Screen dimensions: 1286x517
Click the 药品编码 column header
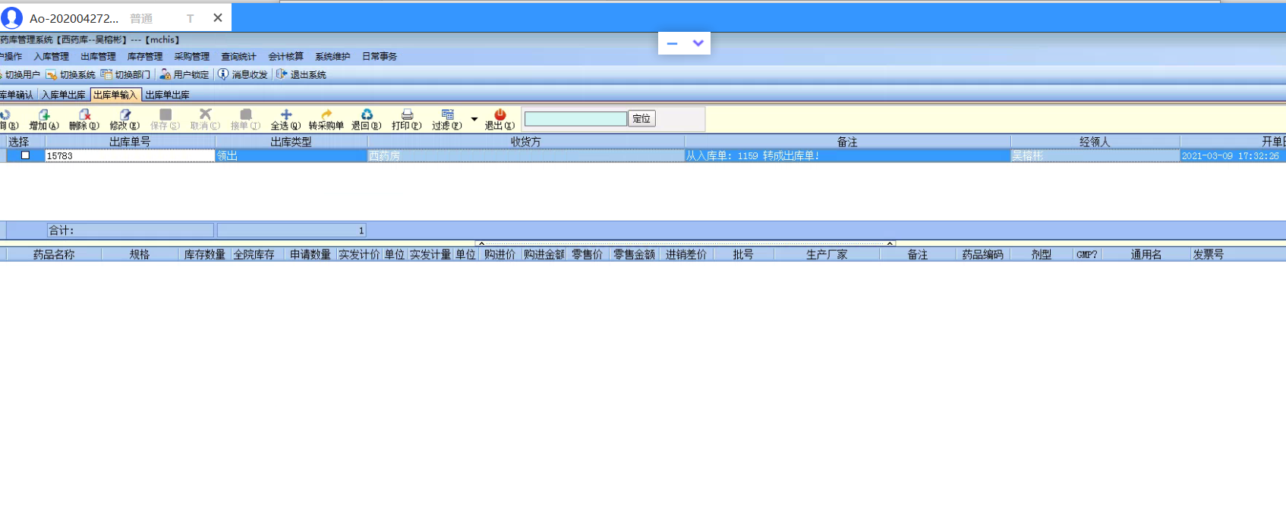983,255
